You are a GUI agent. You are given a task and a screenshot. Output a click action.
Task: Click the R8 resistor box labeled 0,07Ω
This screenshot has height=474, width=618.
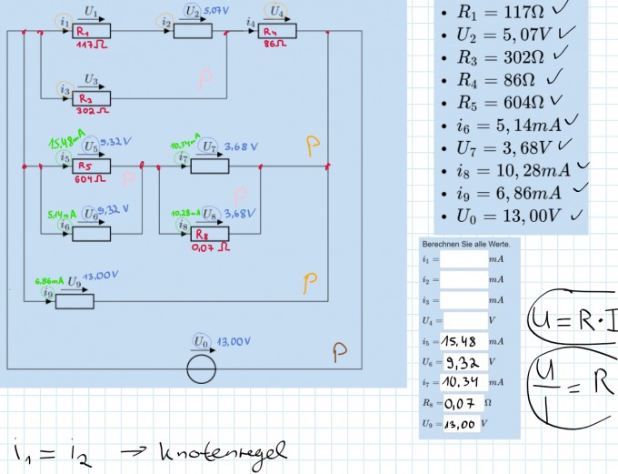[x=210, y=234]
